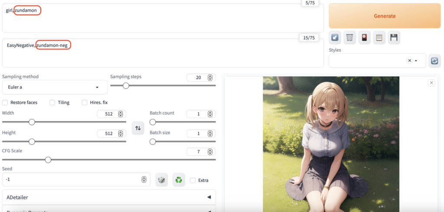Screen dimensions: 444x212
Task: Toggle the Tiling checkbox
Action: [52, 103]
